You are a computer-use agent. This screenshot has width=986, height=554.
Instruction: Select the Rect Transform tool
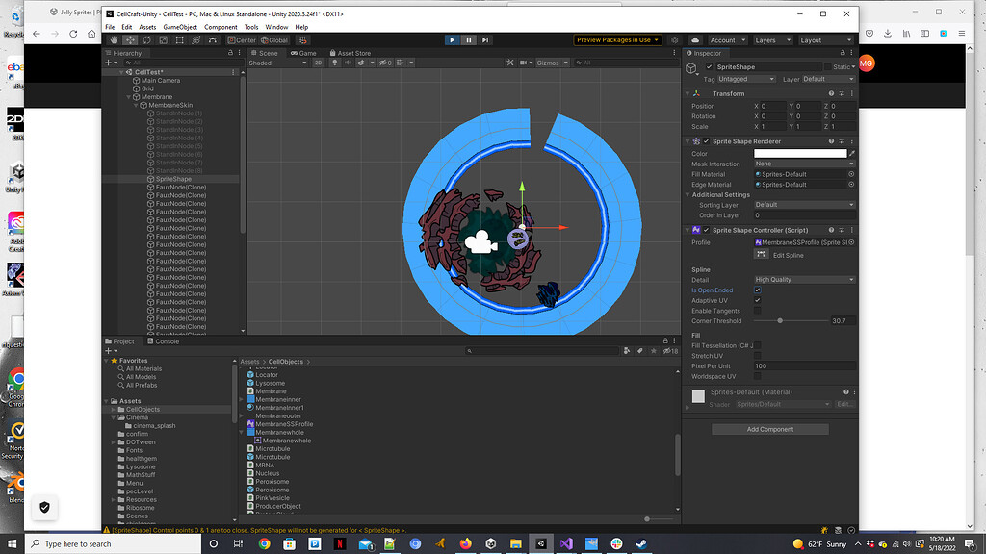[181, 39]
